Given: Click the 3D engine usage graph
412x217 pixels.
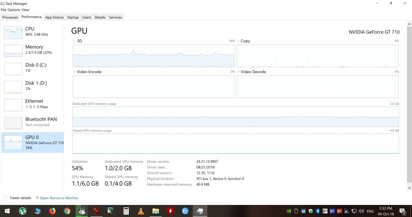Looking at the screenshot, I should pos(153,55).
